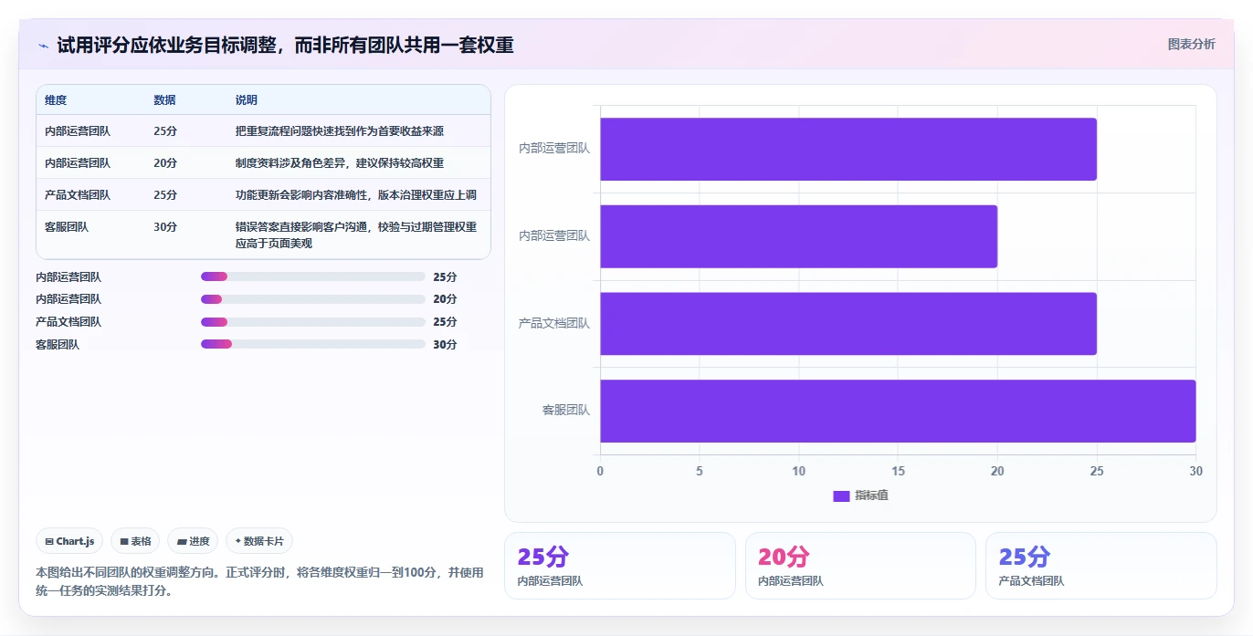Click the '维度' table column header

(x=56, y=99)
